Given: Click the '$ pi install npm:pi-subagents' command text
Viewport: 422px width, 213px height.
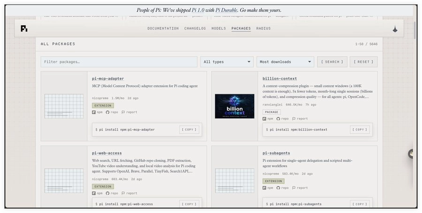Looking at the screenshot, I should 294,204.
